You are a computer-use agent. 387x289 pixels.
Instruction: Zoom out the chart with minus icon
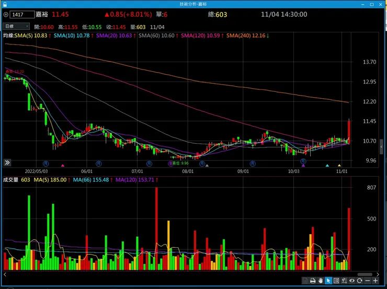click(368, 281)
